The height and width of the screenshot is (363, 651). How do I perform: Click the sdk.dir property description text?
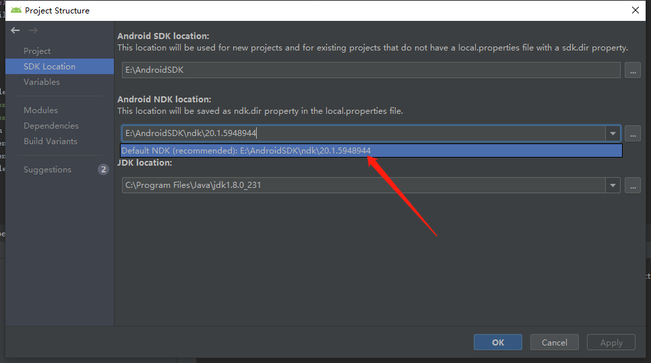click(x=373, y=48)
